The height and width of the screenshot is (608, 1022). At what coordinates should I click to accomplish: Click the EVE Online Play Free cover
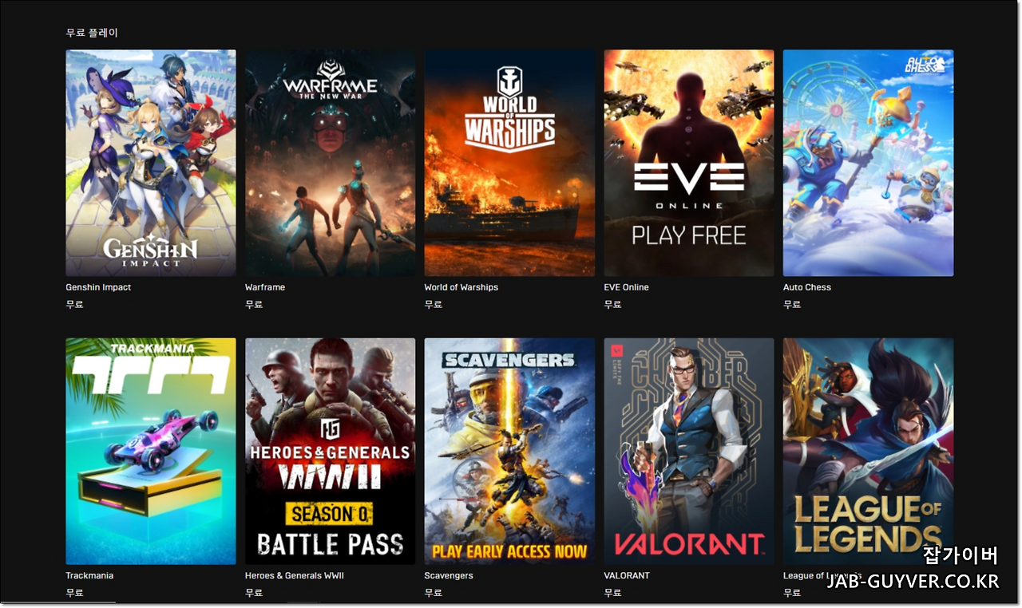tap(689, 164)
